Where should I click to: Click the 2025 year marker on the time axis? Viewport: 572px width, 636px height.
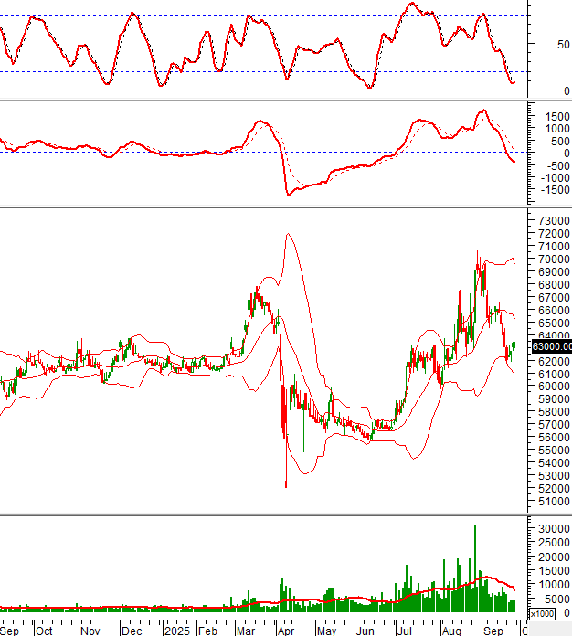coord(175,630)
